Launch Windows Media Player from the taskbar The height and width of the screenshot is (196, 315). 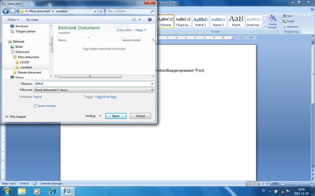(37, 191)
